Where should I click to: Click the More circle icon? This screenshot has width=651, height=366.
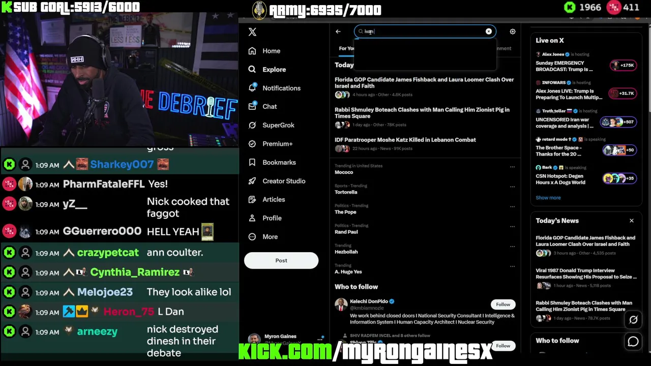(x=252, y=236)
